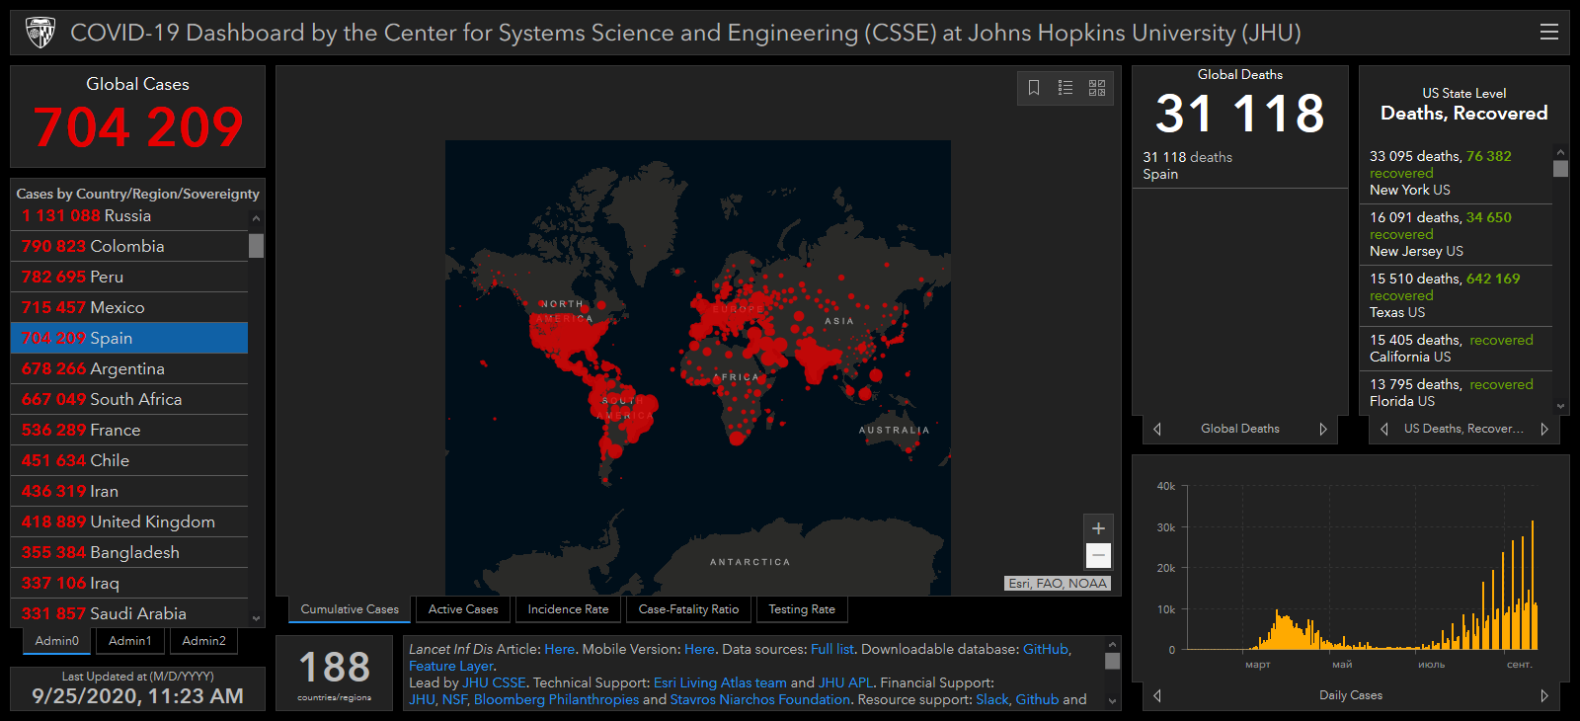Screen dimensions: 1580x721
Task: Click the Johns Hopkins shield logo
Action: (40, 33)
